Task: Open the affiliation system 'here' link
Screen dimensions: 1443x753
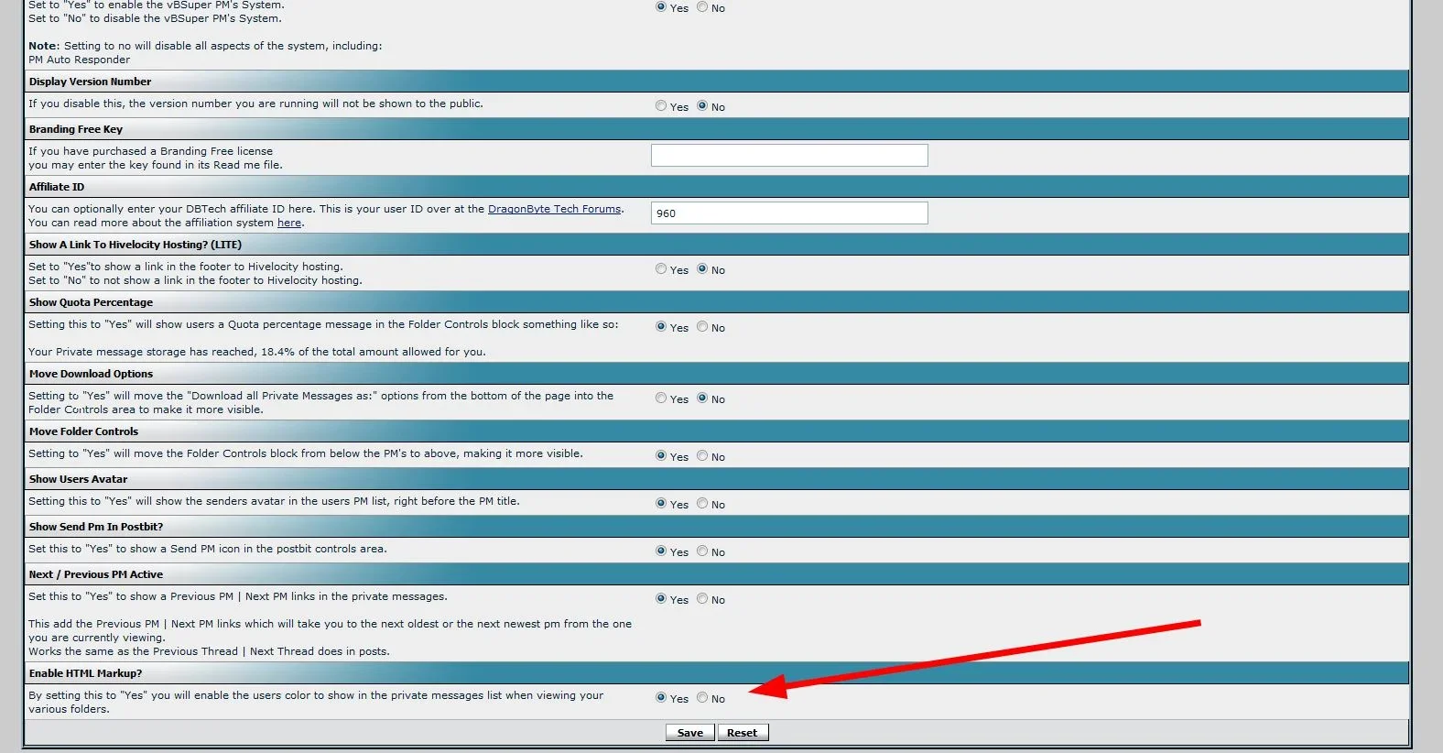Action: pyautogui.click(x=288, y=223)
